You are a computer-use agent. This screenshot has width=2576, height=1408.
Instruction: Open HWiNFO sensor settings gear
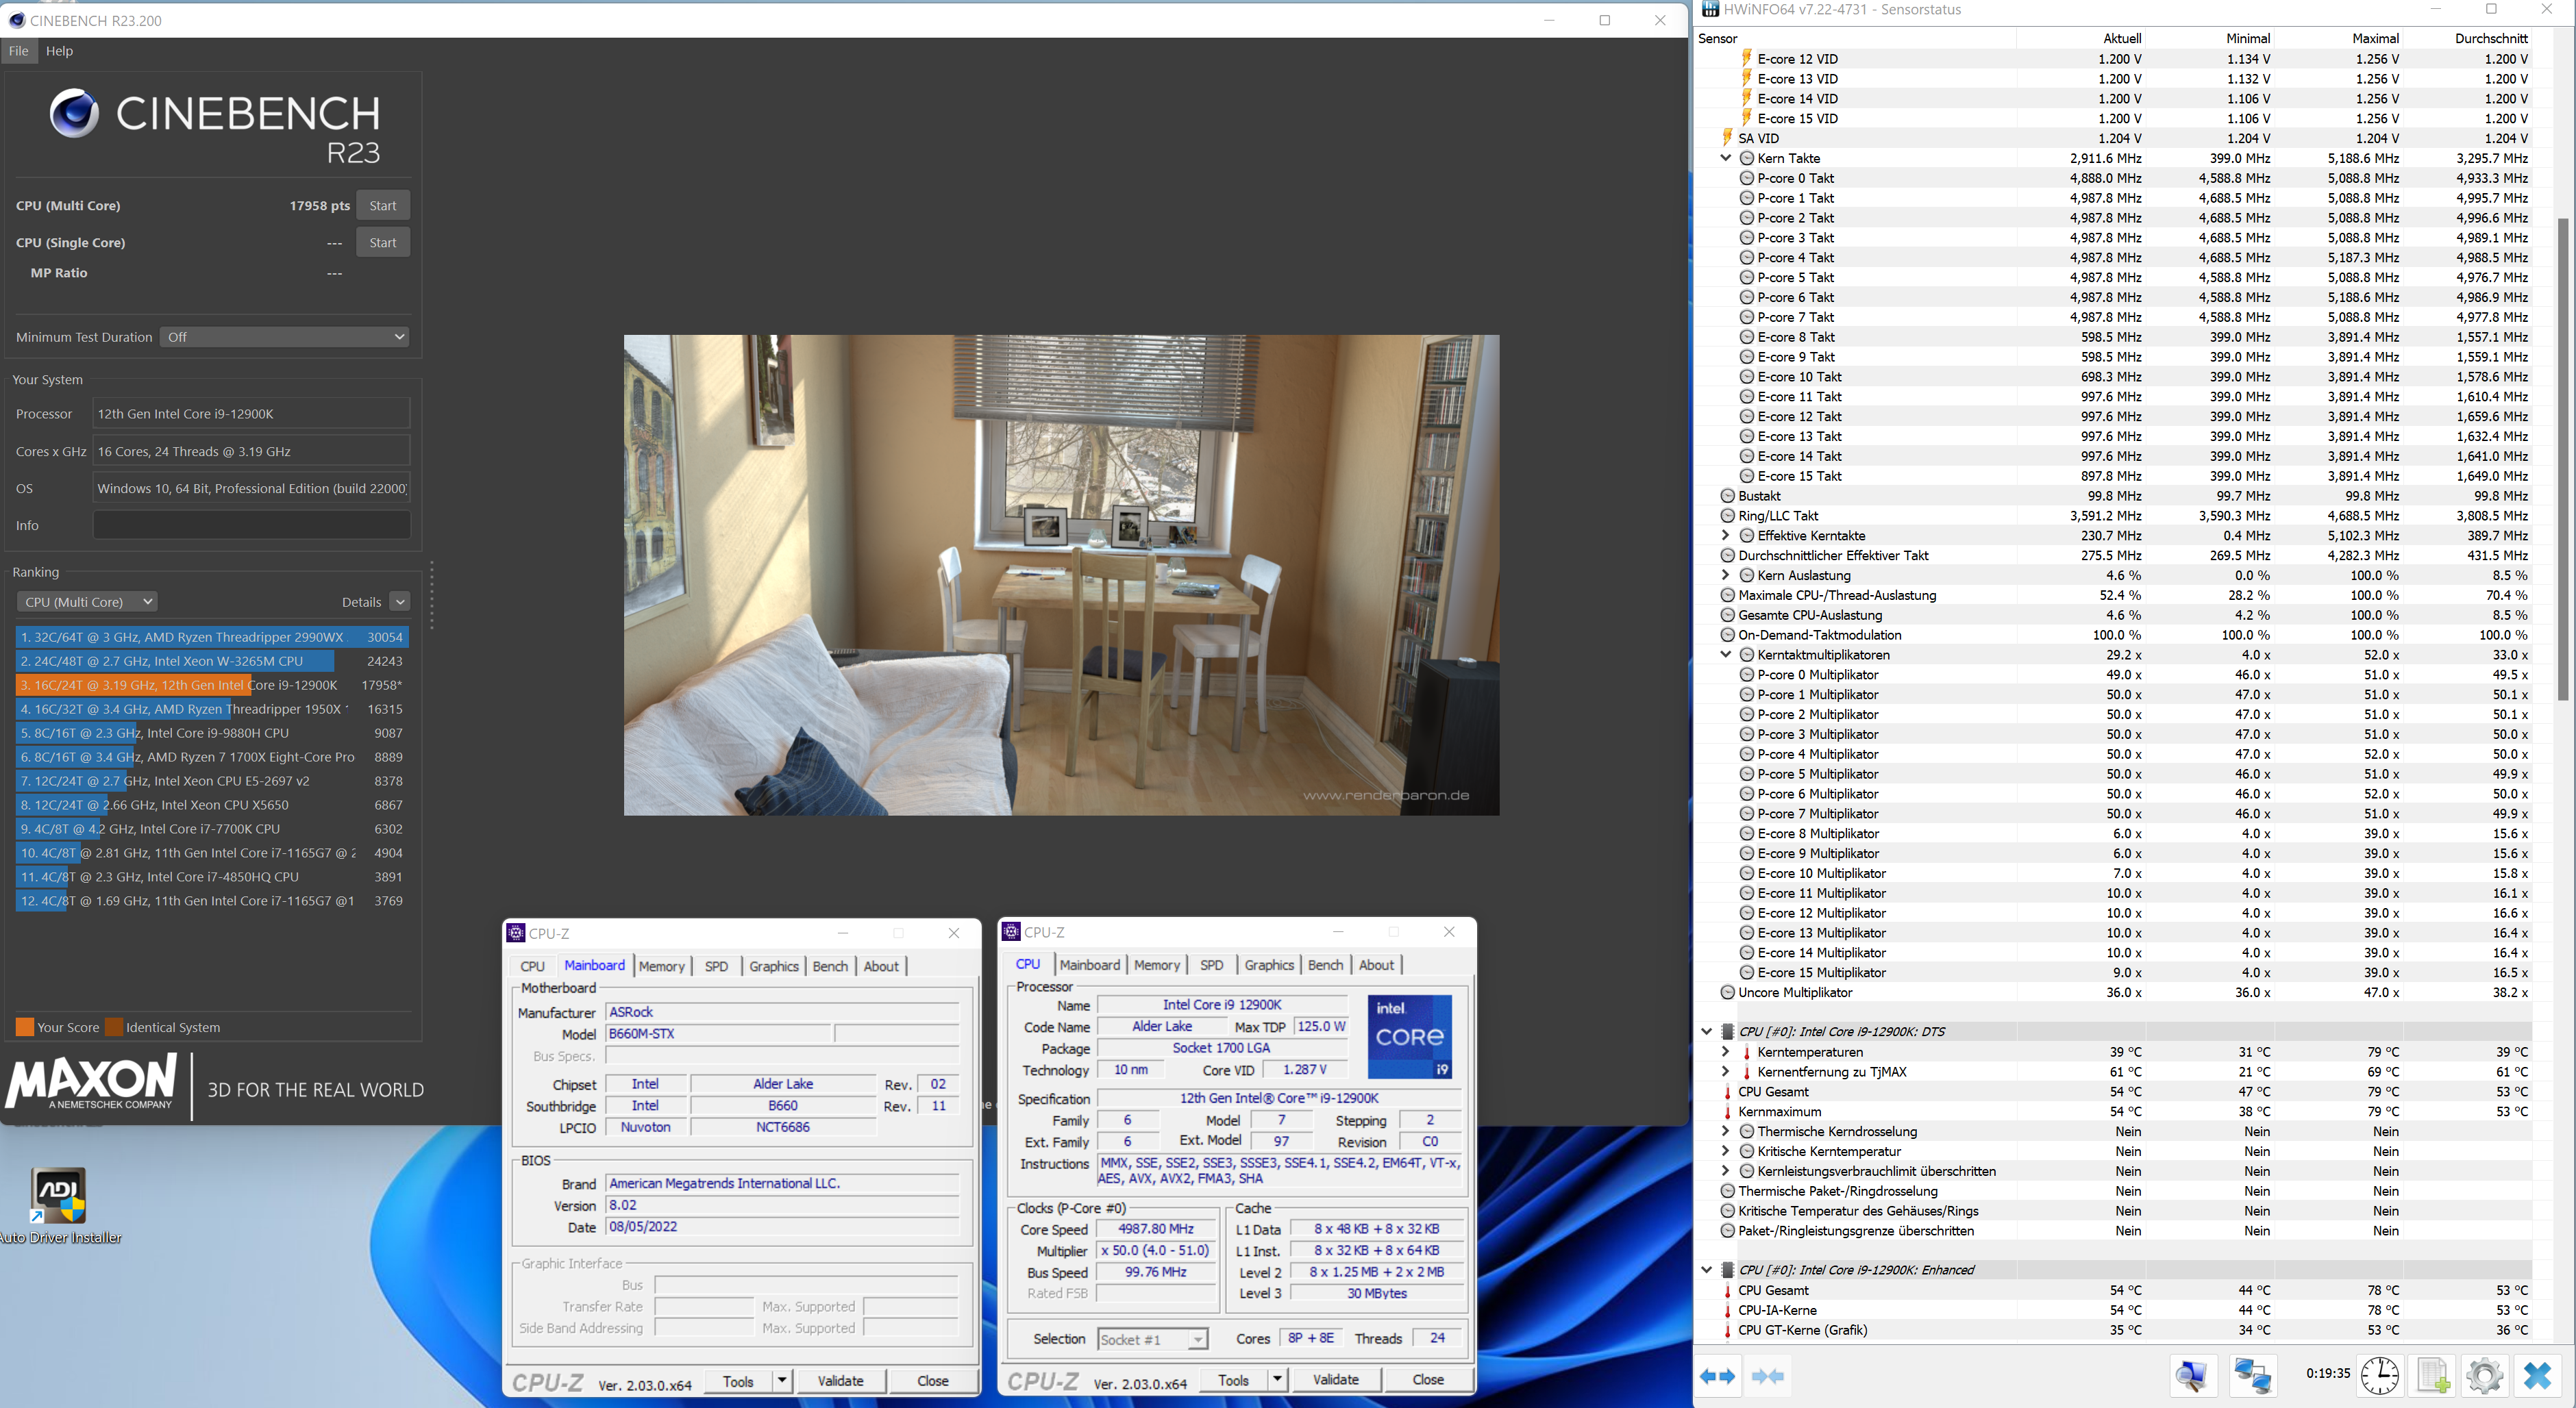pos(2485,1376)
